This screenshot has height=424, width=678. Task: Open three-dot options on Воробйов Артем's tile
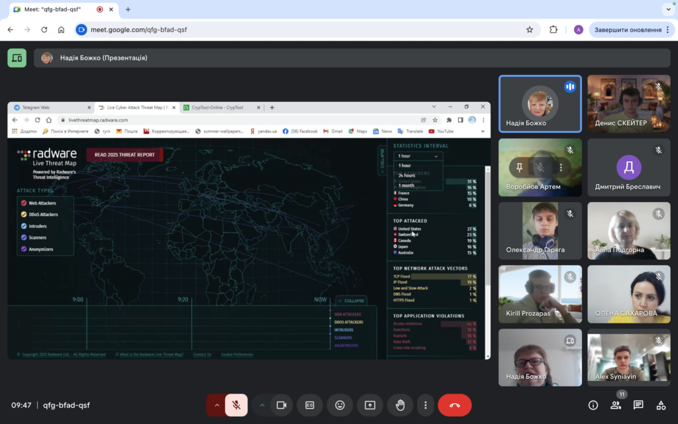(561, 168)
